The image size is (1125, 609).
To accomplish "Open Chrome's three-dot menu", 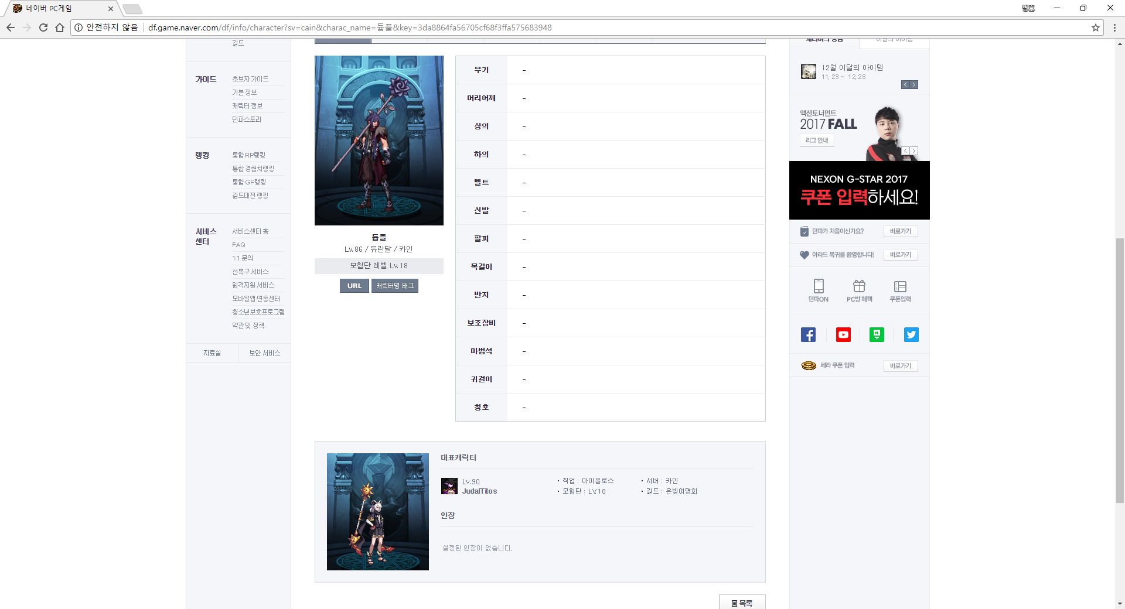I will coord(1114,28).
